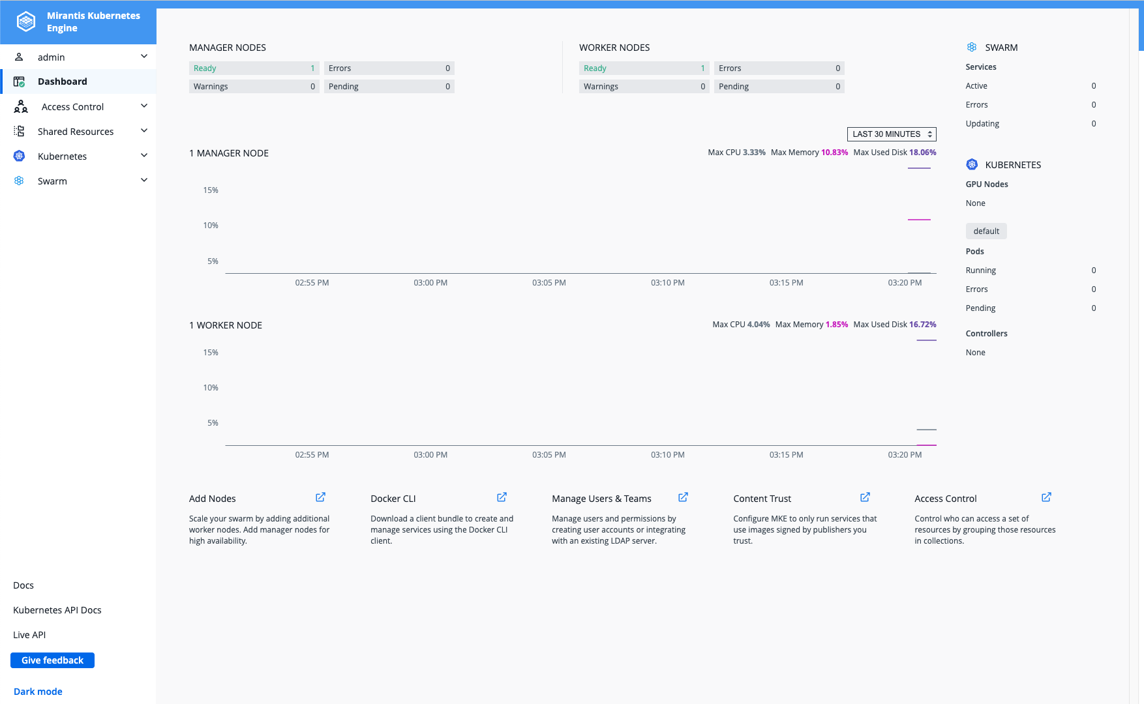1144x704 pixels.
Task: Click the Manager Nodes Errors count
Action: [389, 68]
